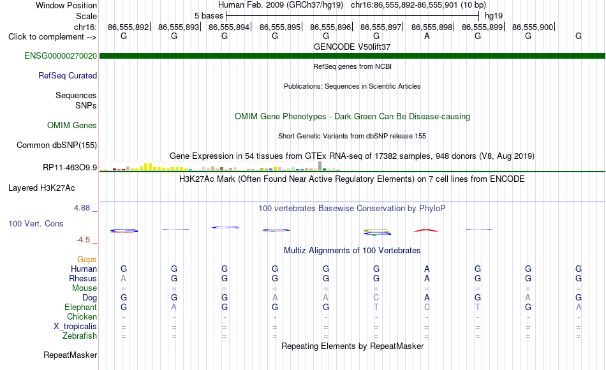Click the Gaps row label

coord(87,259)
